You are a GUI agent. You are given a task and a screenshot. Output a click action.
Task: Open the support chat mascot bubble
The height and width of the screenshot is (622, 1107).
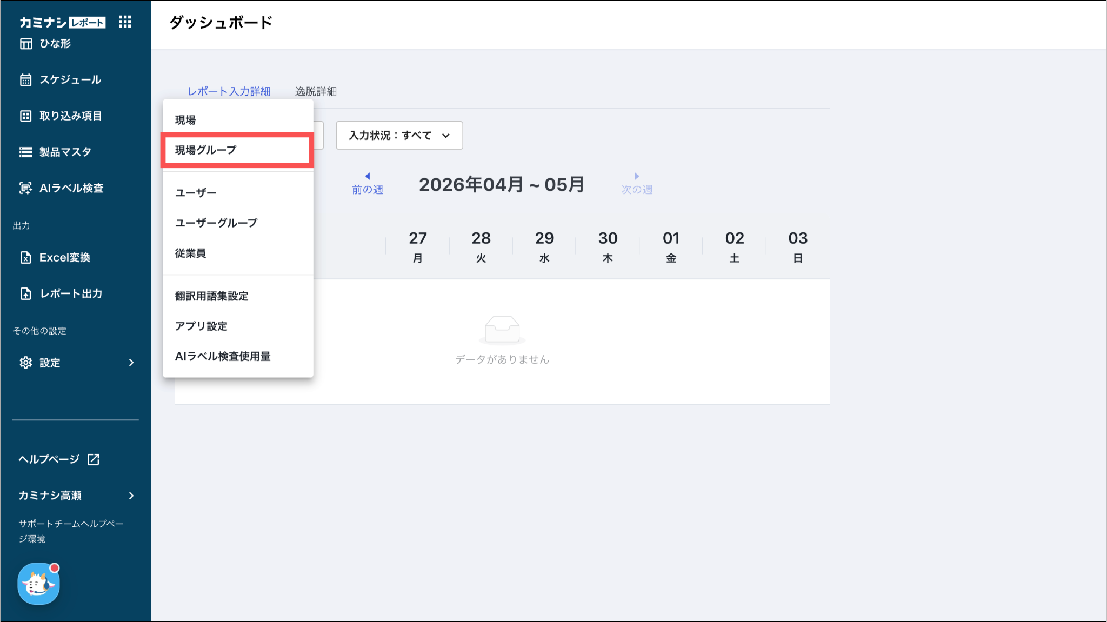[38, 583]
